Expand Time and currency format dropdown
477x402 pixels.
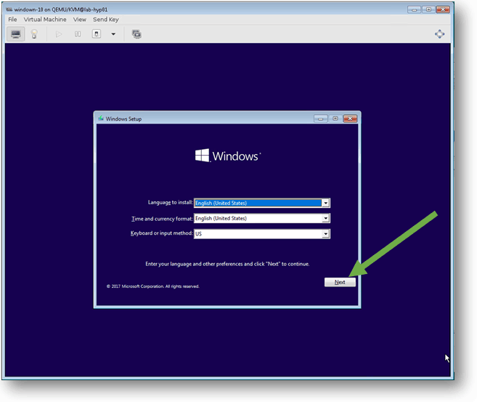coord(325,218)
